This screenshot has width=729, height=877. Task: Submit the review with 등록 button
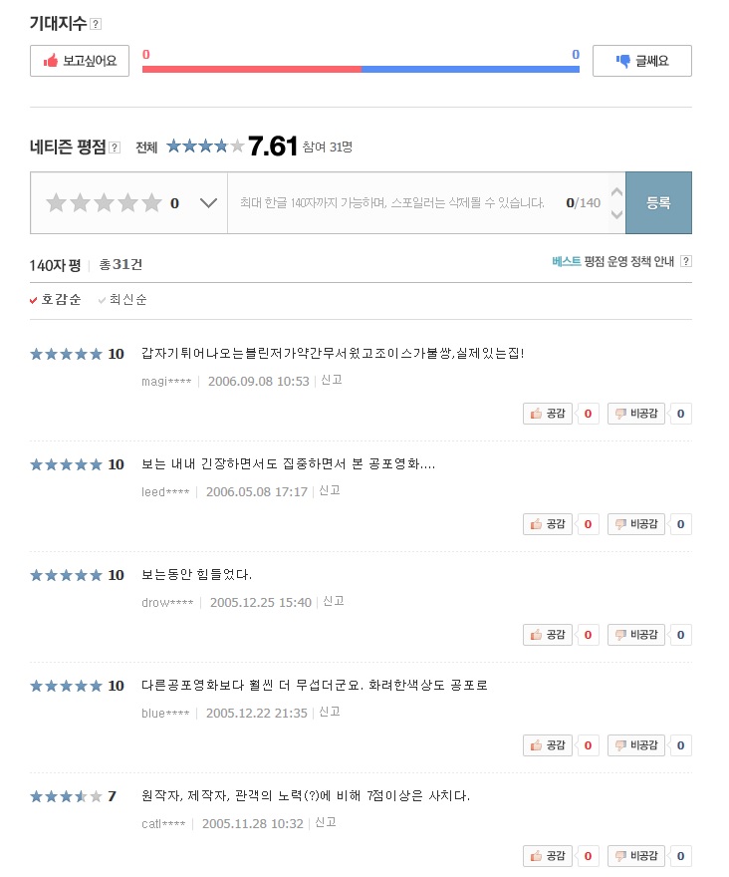[658, 203]
